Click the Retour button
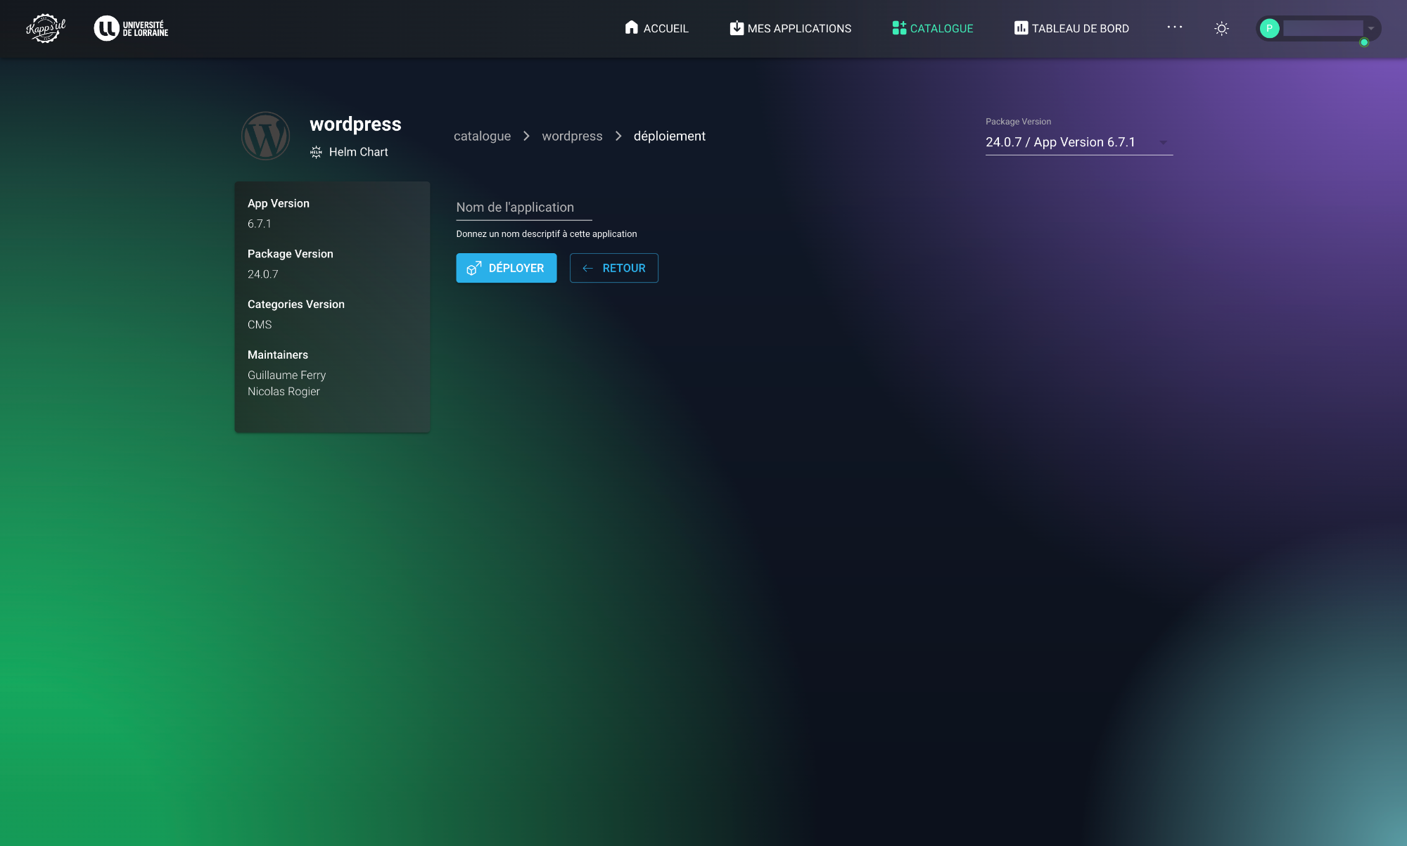This screenshot has width=1407, height=846. pyautogui.click(x=613, y=268)
